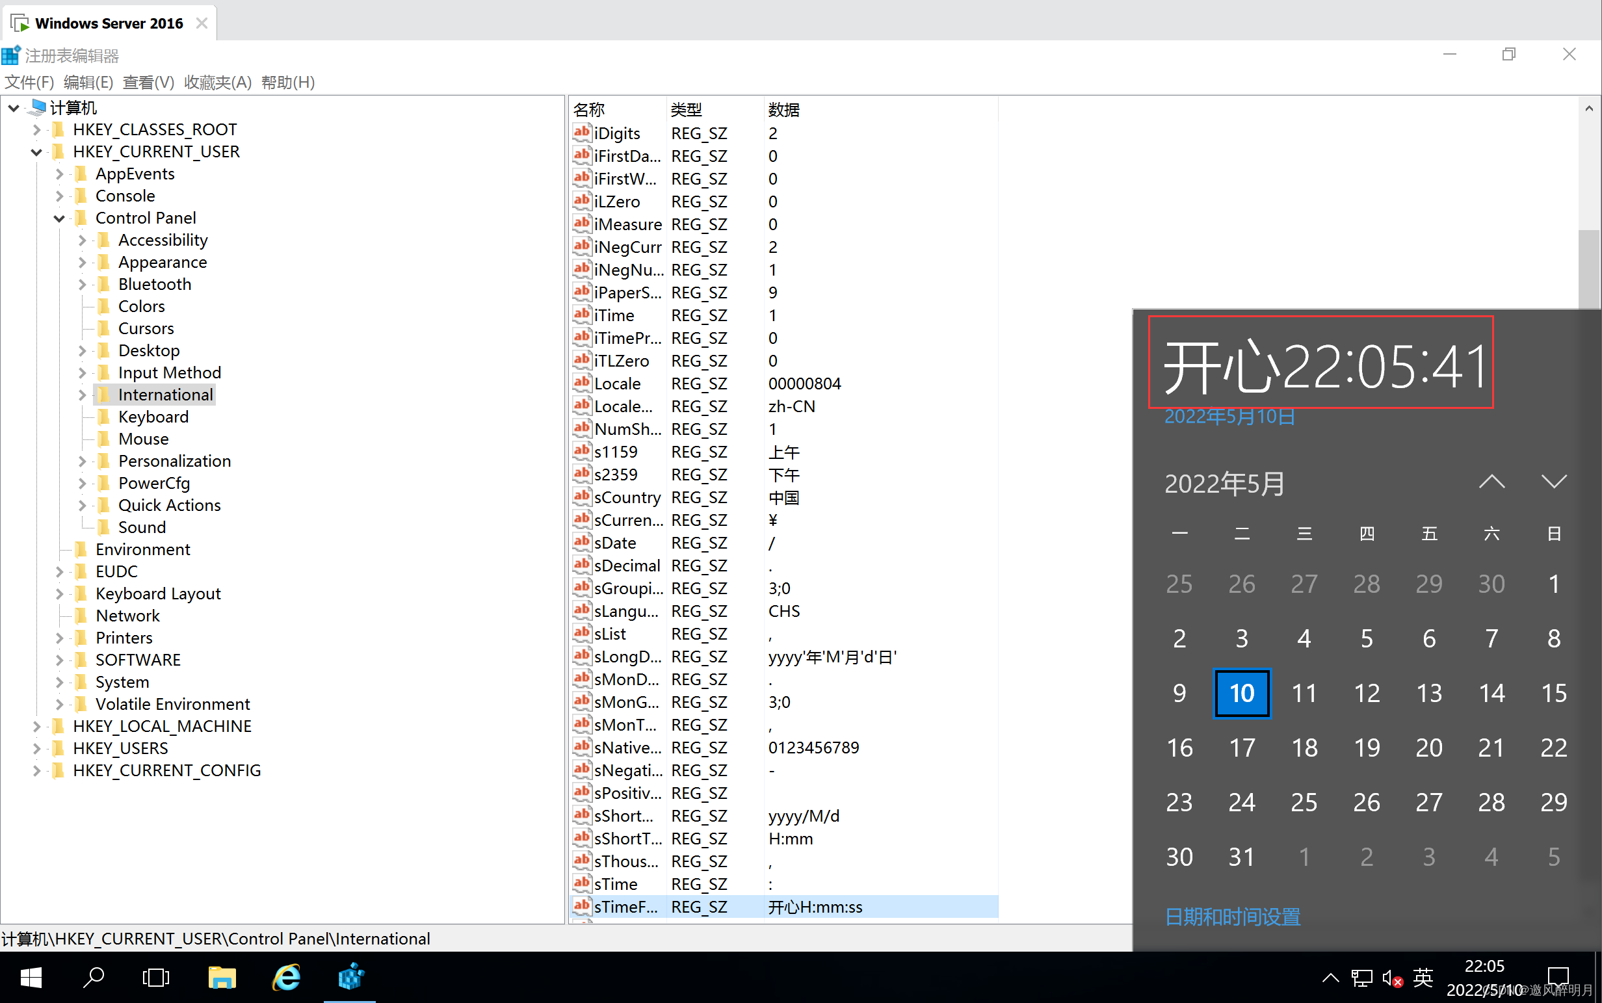Go to previous month in calendar
This screenshot has height=1003, width=1602.
coord(1492,482)
